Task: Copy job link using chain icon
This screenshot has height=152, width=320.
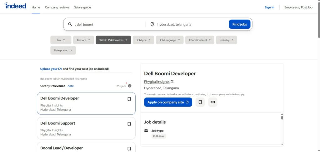Action: (212, 102)
